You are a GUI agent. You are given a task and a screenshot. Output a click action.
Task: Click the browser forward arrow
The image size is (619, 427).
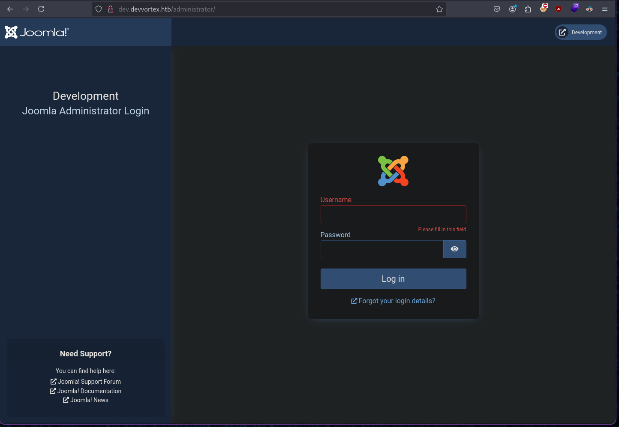[26, 9]
